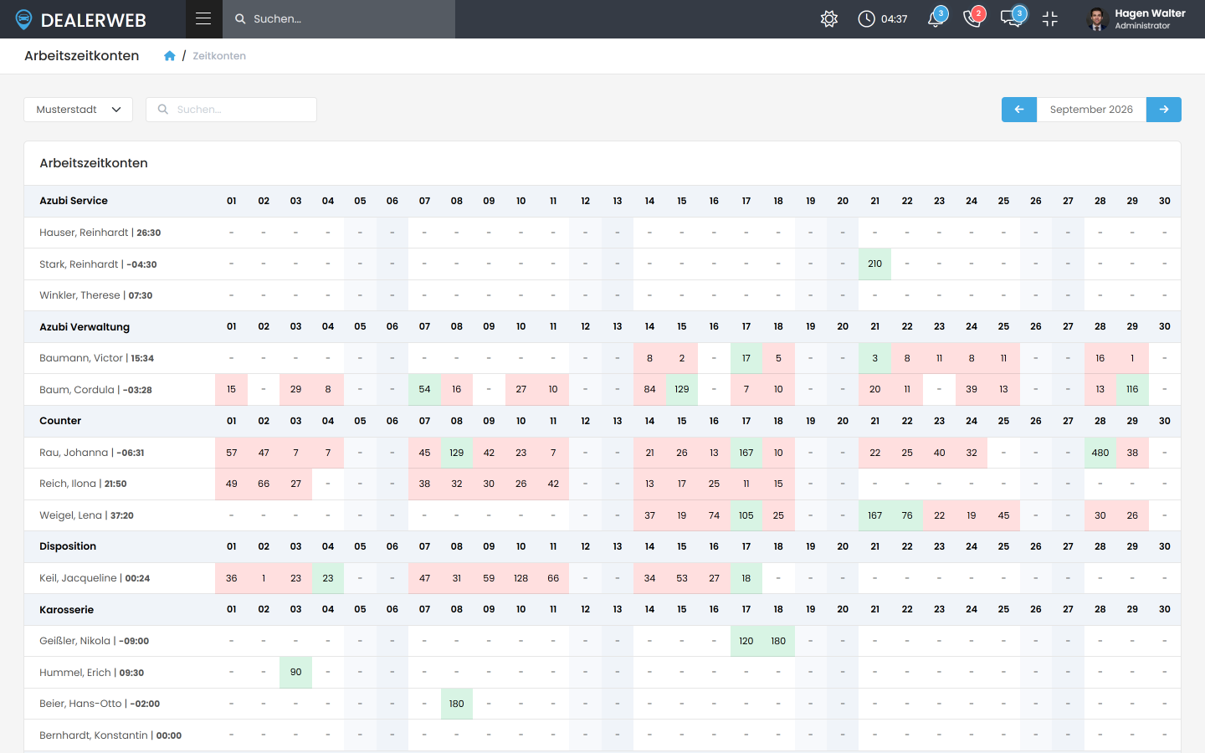Select Baumann, Victor row label
This screenshot has height=753, width=1205.
[97, 358]
